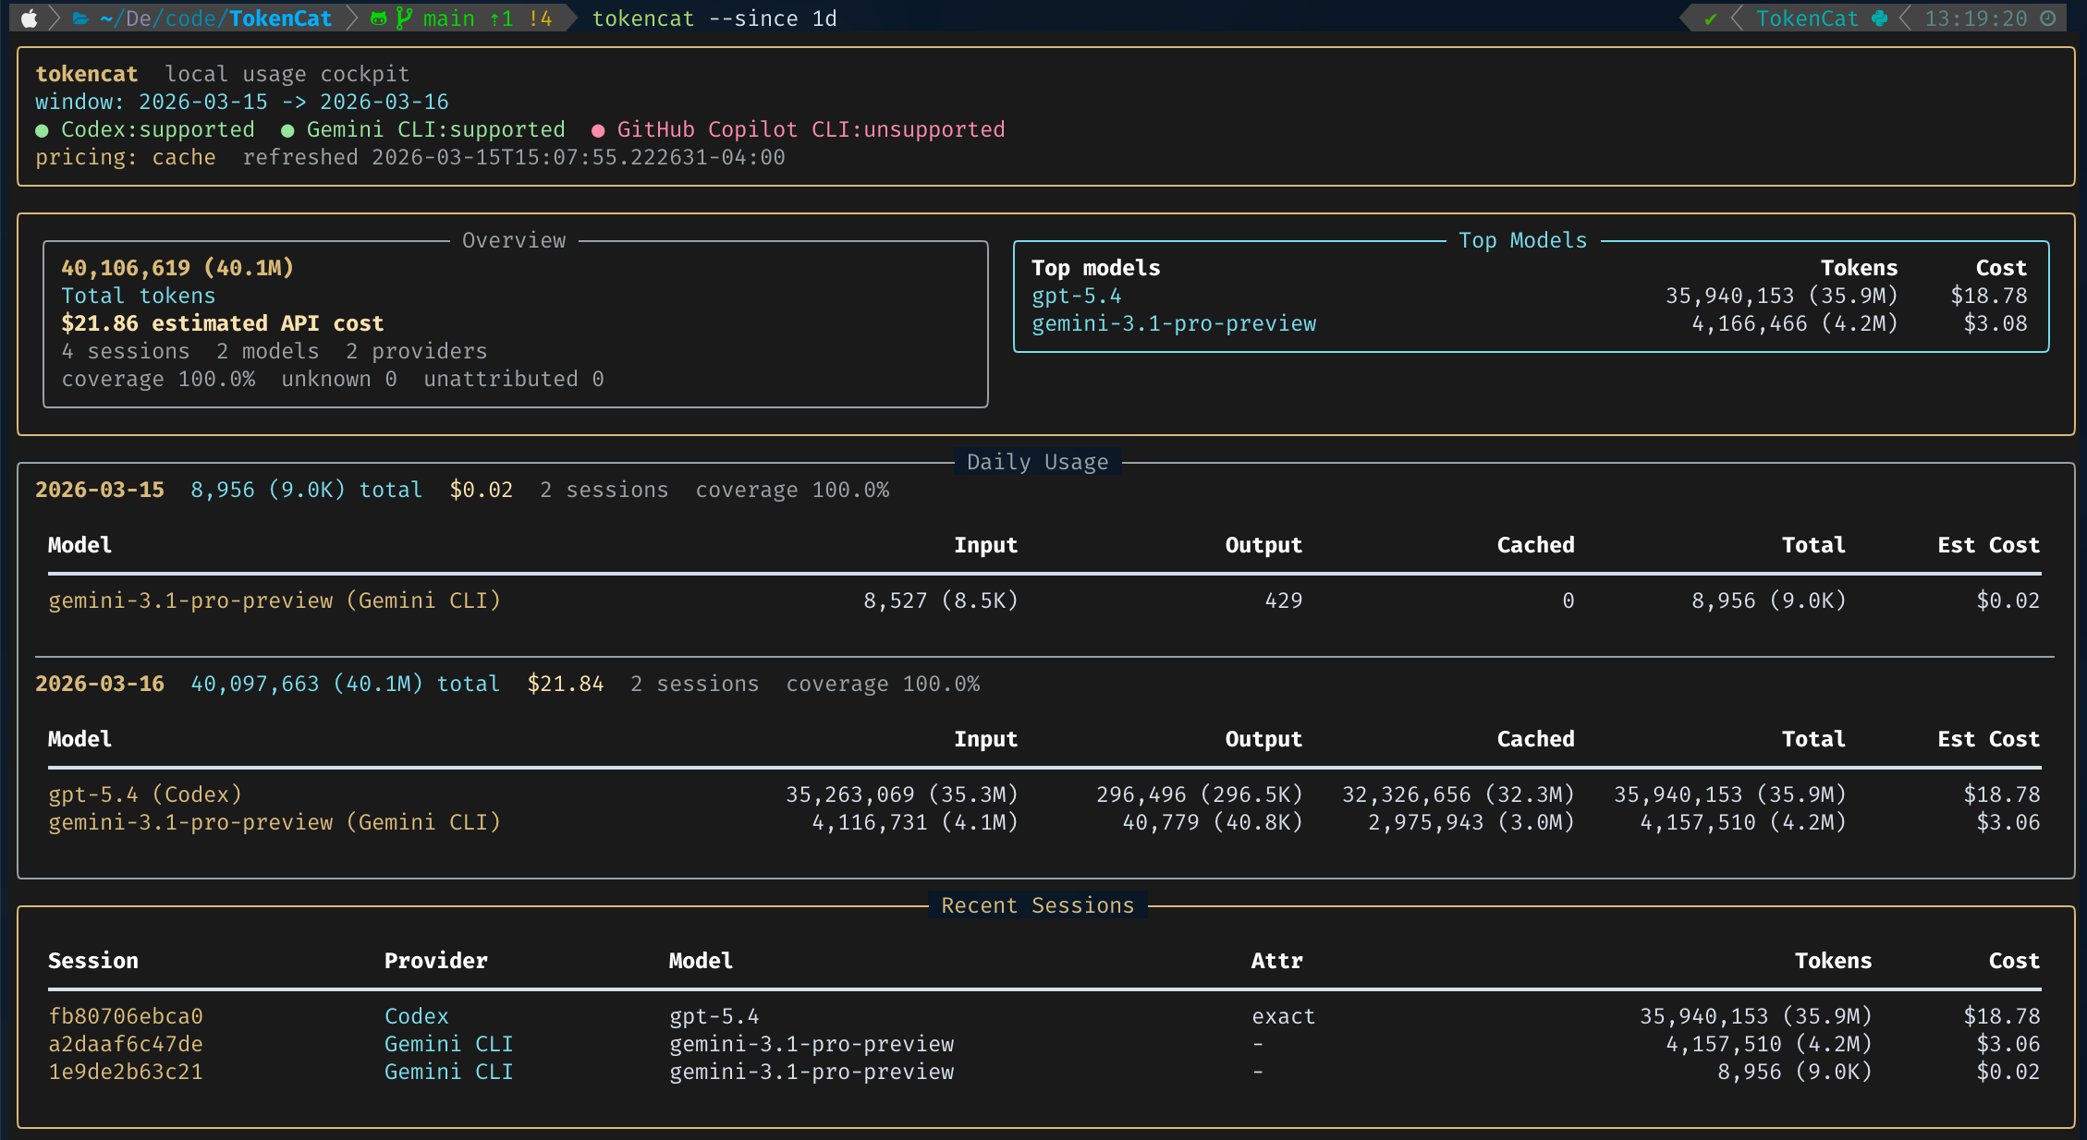Click session ID 'fb80706ebca0'
The image size is (2087, 1140).
coord(126,1016)
